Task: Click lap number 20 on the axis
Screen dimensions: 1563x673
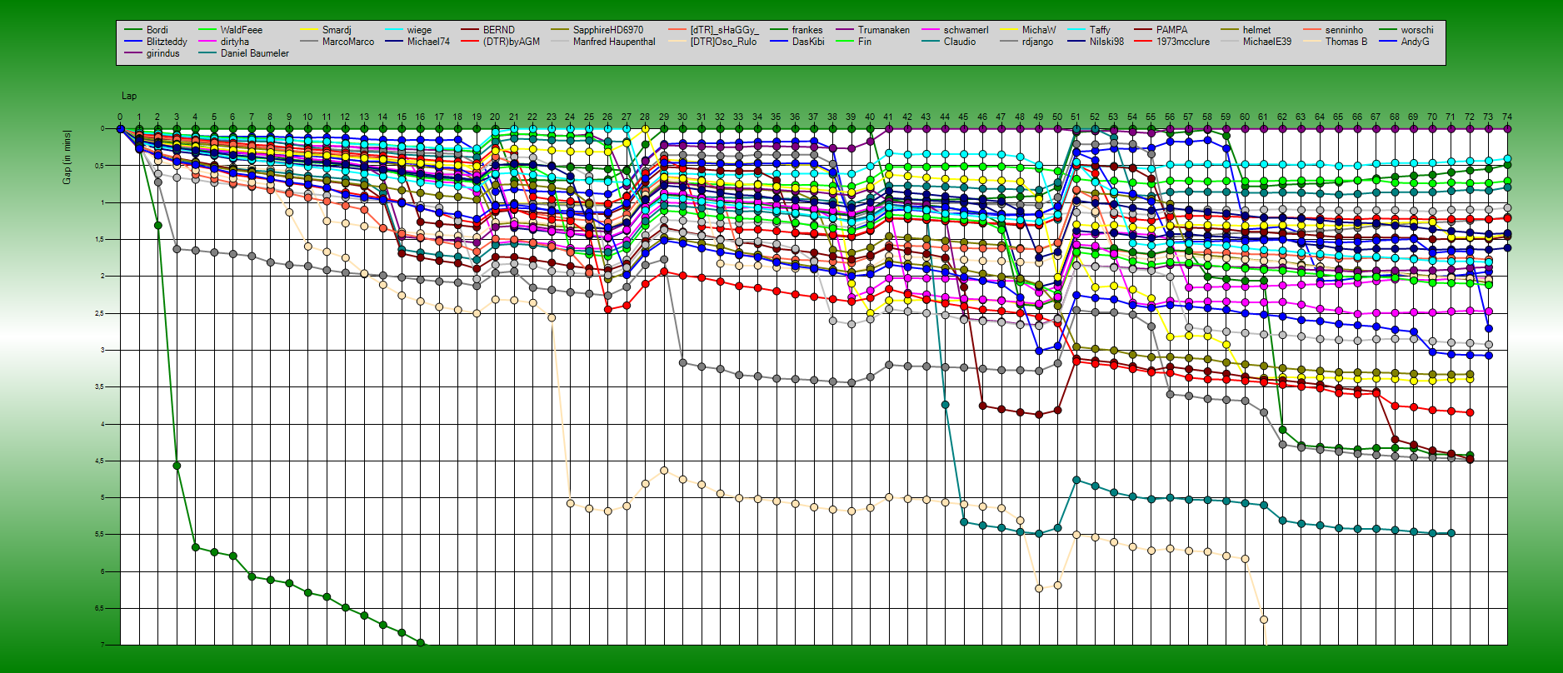Action: pos(495,117)
